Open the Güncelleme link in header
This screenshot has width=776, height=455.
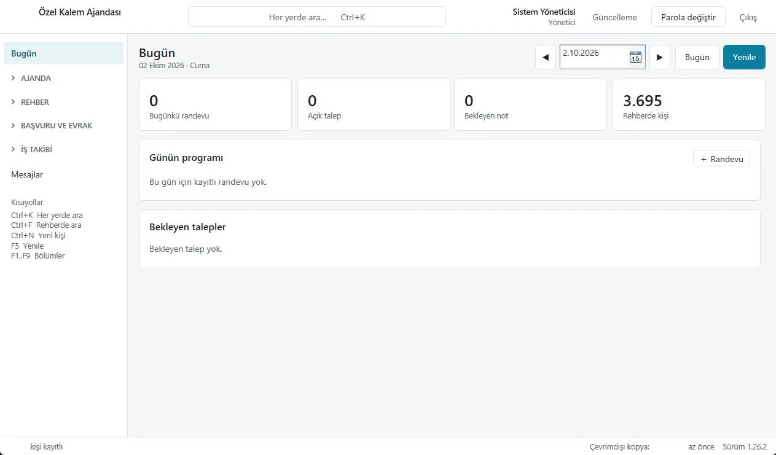[x=614, y=18]
